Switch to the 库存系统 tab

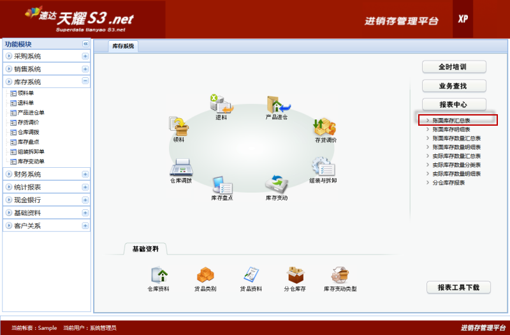tap(123, 46)
